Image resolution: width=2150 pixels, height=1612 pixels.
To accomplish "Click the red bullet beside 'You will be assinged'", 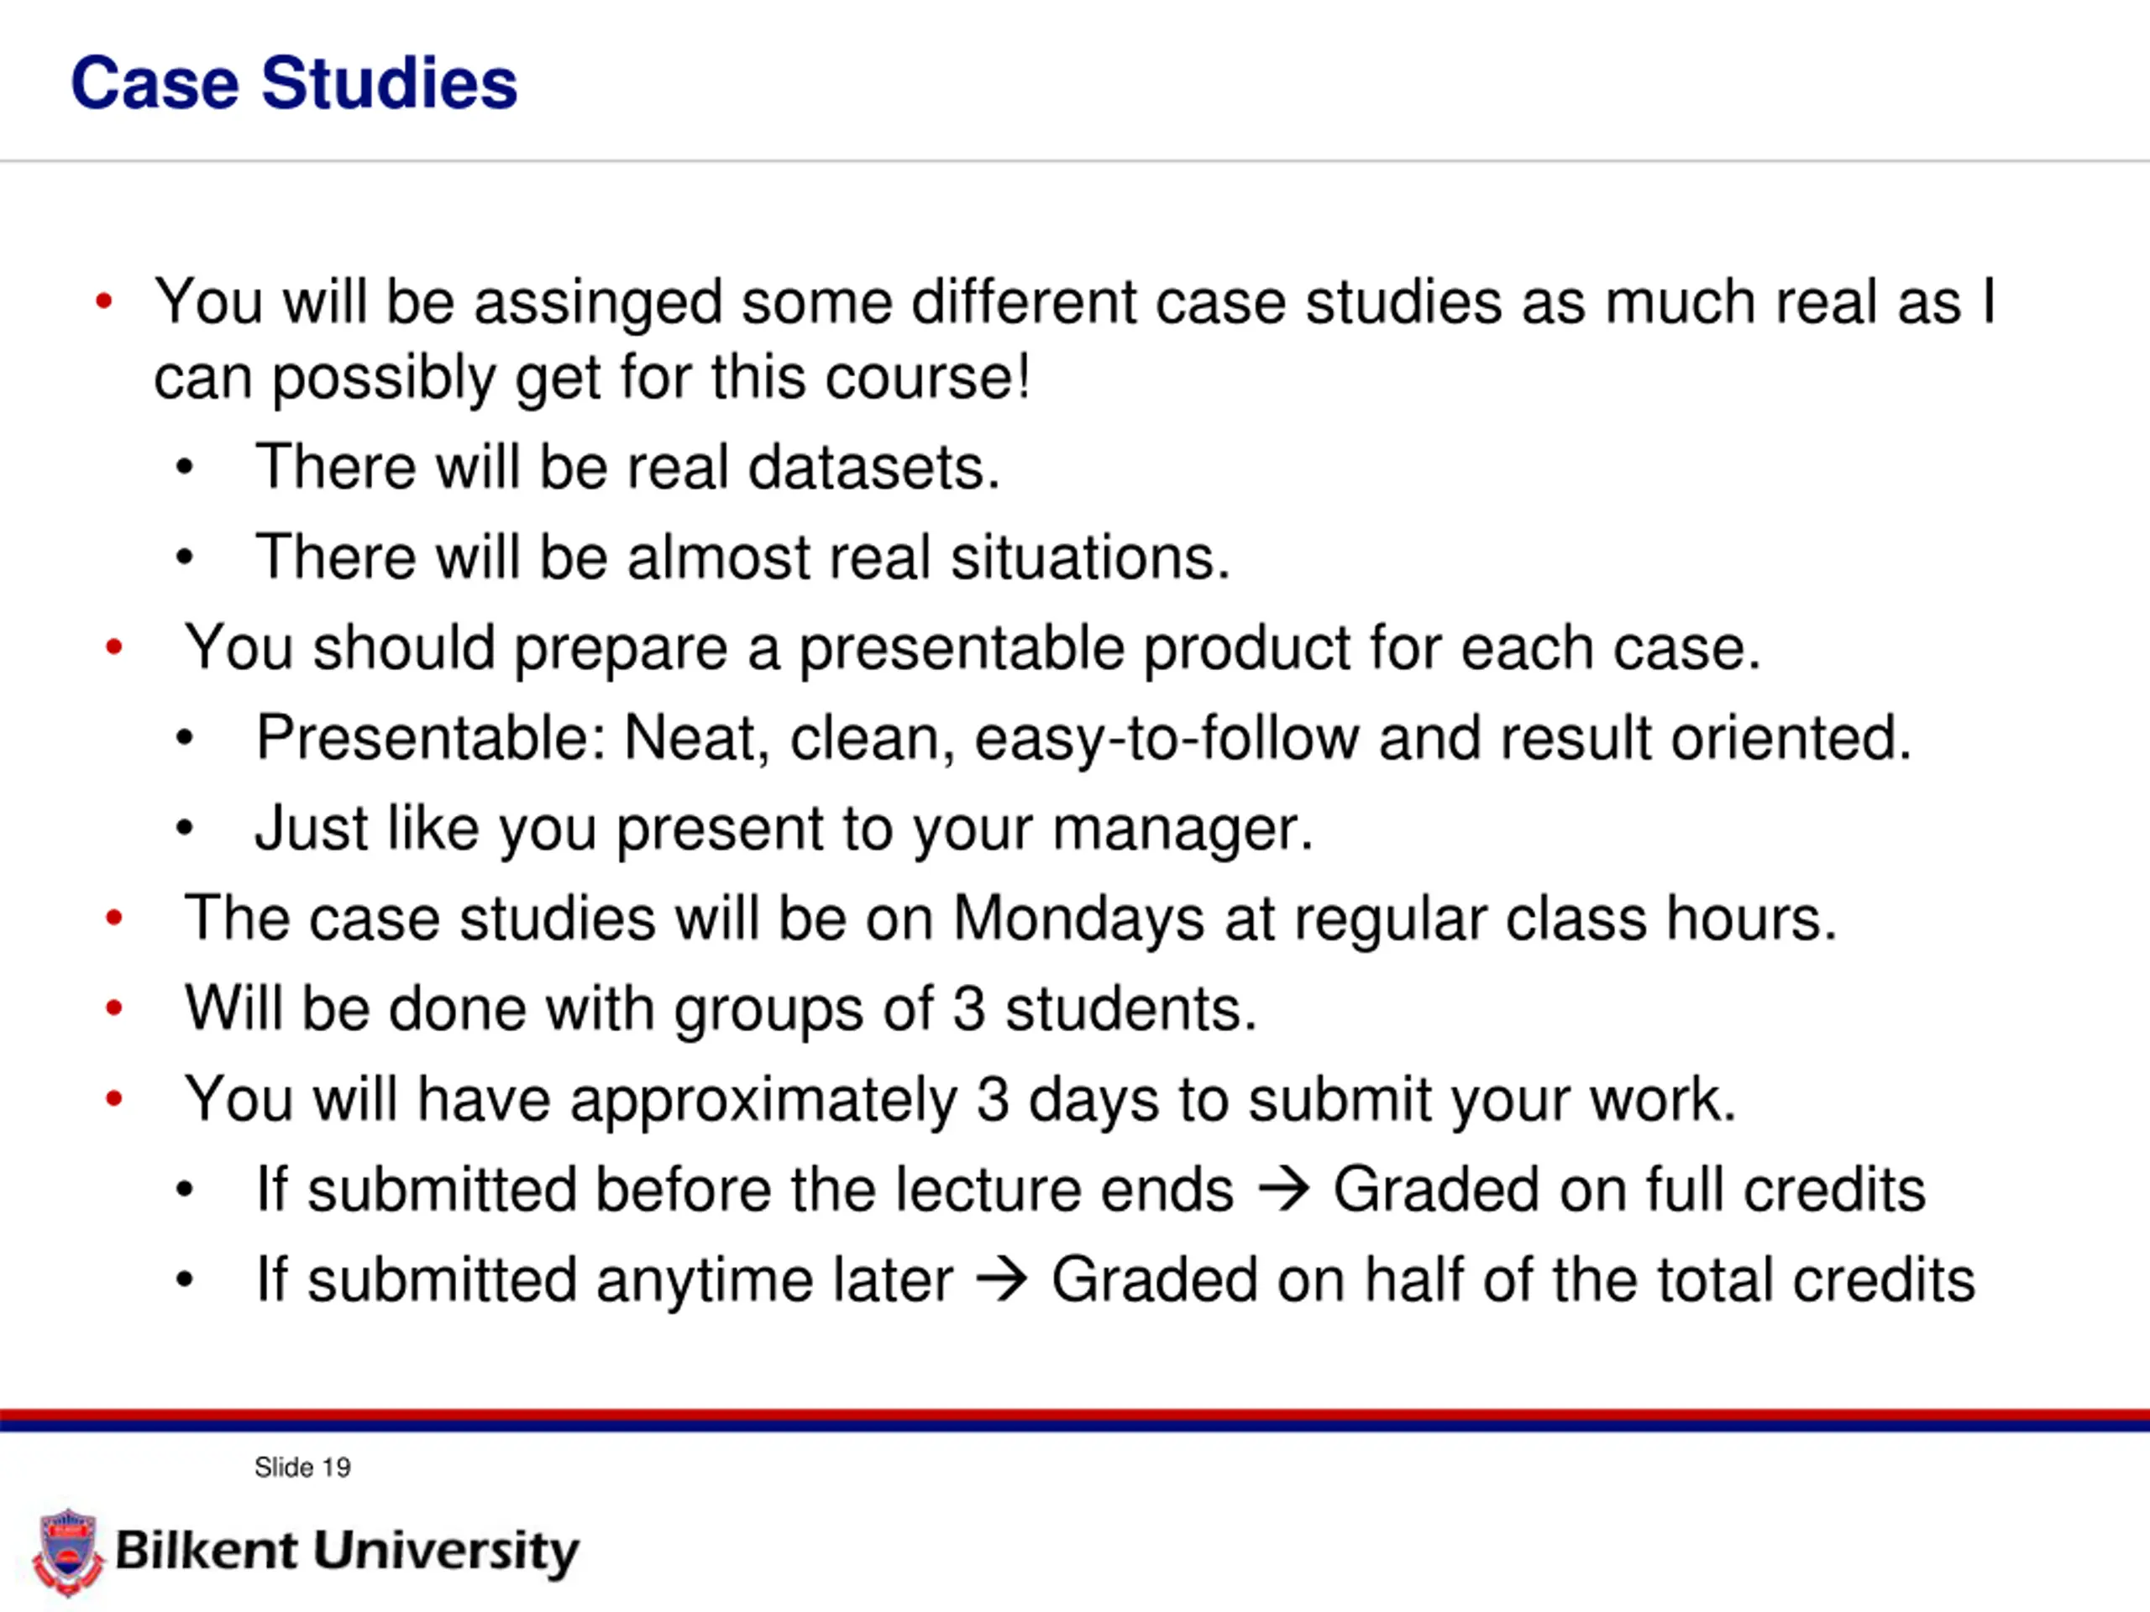I will click(x=105, y=301).
